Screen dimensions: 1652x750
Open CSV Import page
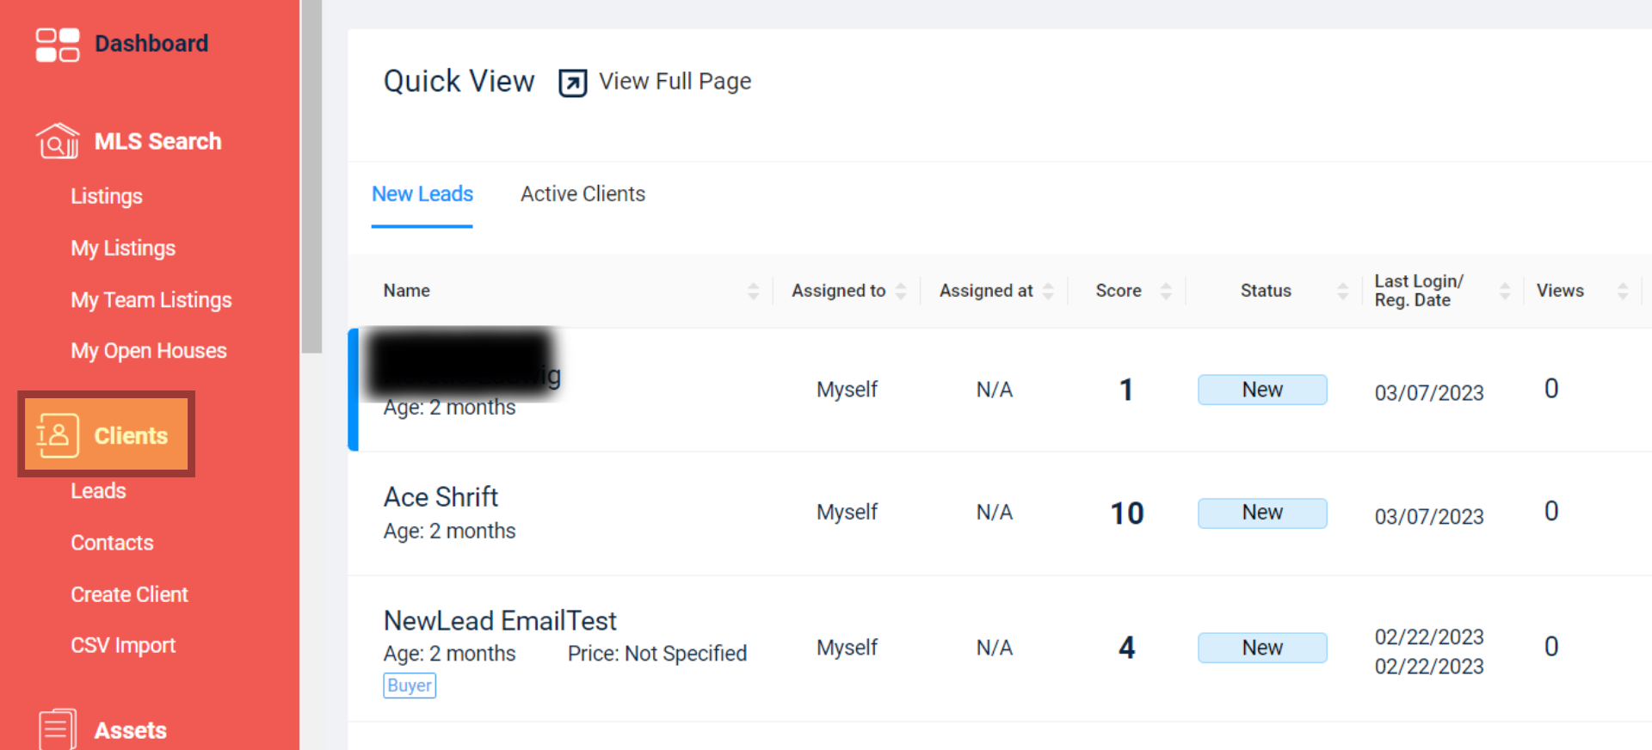(123, 645)
